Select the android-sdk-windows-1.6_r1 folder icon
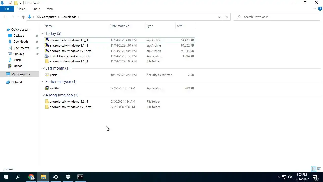The image size is (323, 182). pyautogui.click(x=47, y=101)
